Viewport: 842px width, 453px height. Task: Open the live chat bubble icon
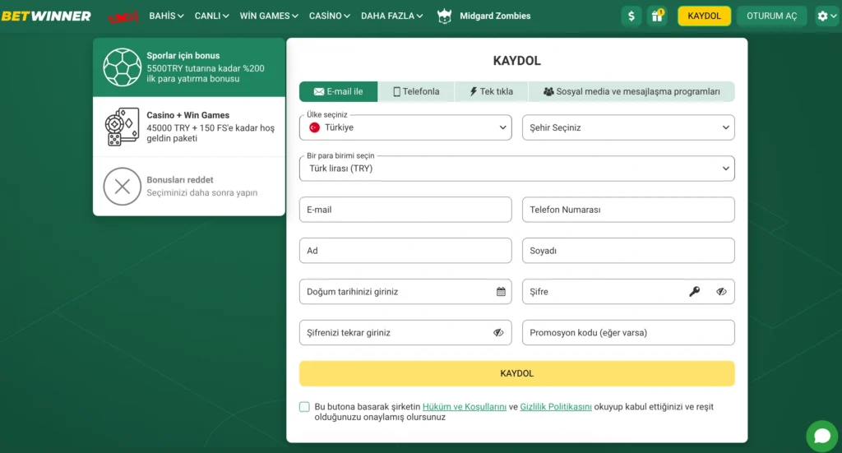pyautogui.click(x=821, y=435)
